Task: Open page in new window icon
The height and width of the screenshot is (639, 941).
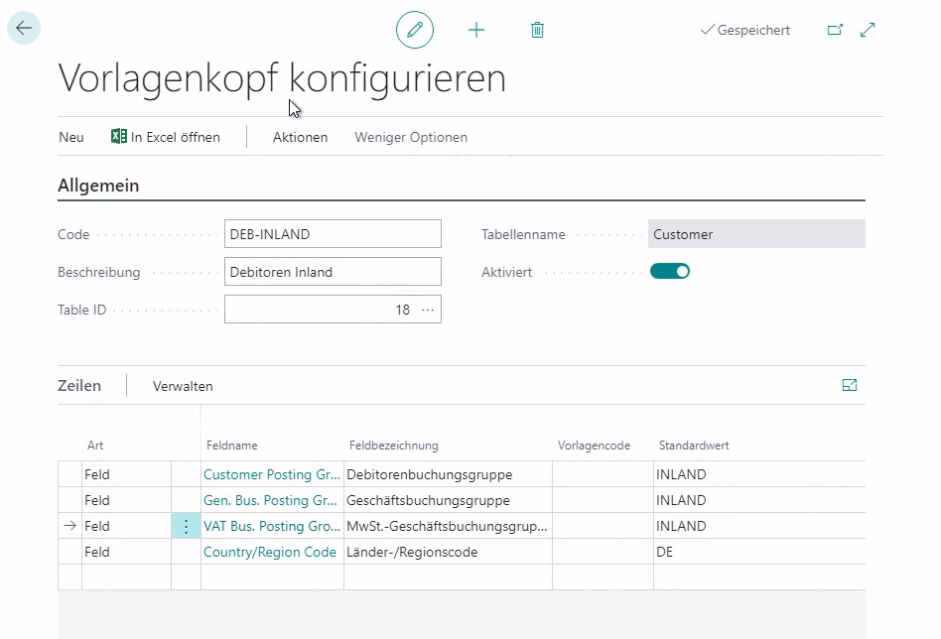Action: [836, 30]
